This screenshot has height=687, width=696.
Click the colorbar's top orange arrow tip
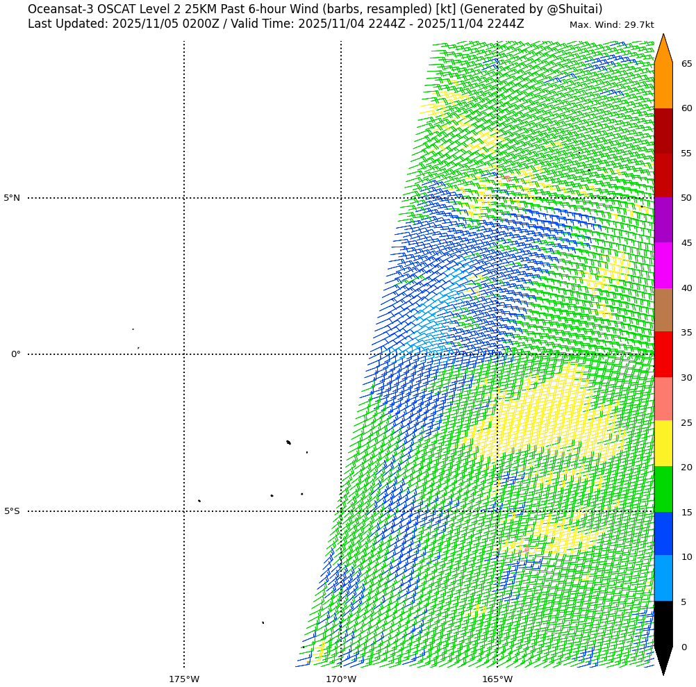[663, 43]
